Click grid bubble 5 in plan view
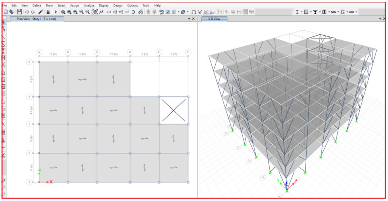 tap(29, 62)
